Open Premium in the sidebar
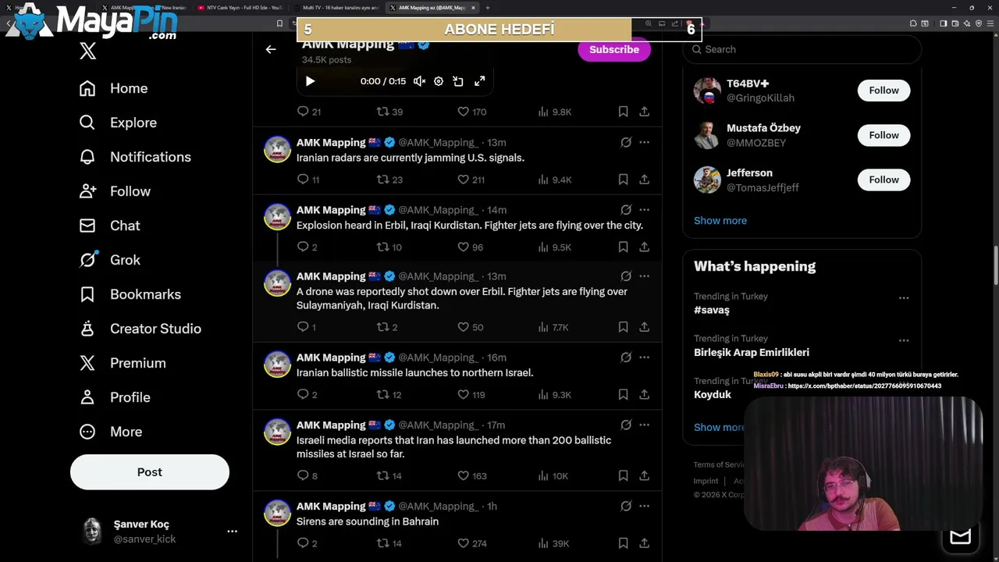999x562 pixels. [123, 363]
